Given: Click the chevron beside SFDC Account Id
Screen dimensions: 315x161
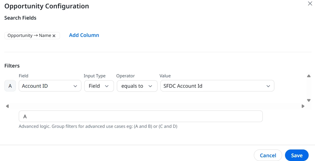Looking at the screenshot, I should pos(268,86).
